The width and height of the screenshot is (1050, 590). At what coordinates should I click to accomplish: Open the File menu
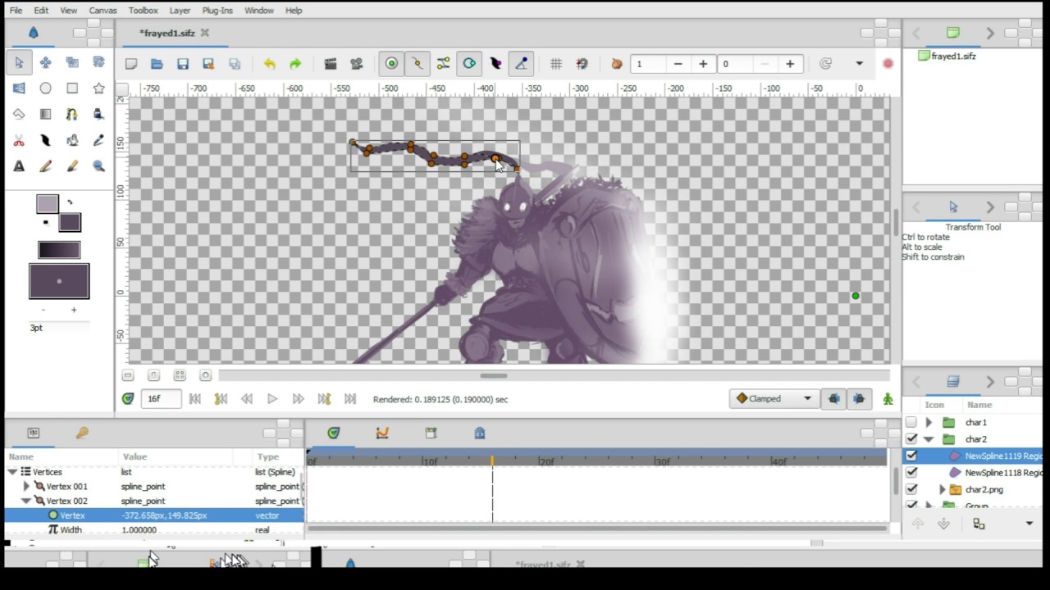click(x=16, y=11)
